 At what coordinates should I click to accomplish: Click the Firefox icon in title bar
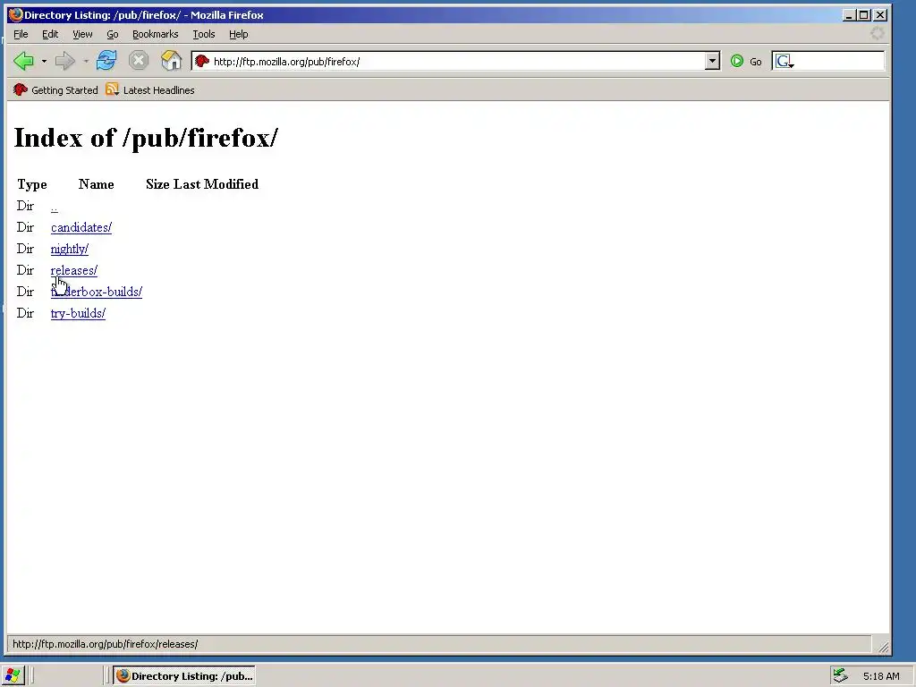[x=16, y=14]
